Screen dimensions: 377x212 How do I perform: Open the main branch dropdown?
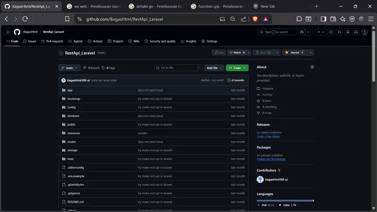70,68
